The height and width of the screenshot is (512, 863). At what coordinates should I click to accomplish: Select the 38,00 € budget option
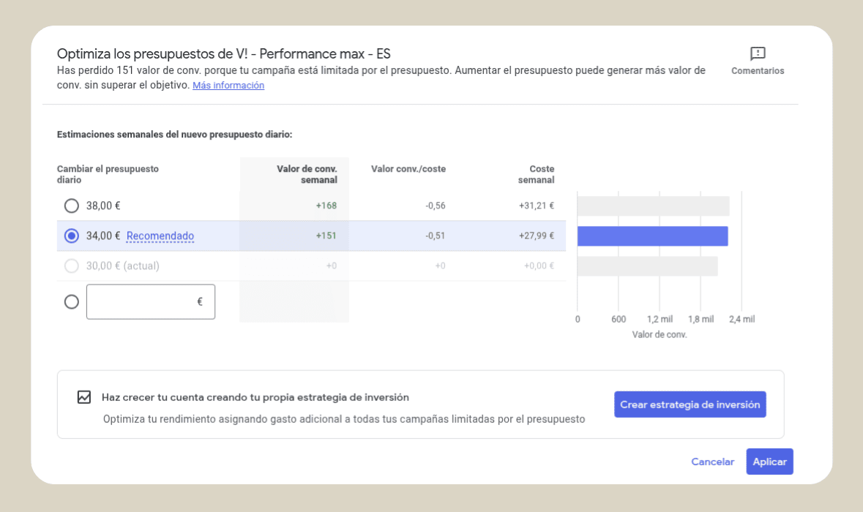71,206
